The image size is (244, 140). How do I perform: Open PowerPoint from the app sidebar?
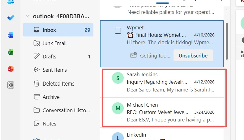pyautogui.click(x=11, y=69)
